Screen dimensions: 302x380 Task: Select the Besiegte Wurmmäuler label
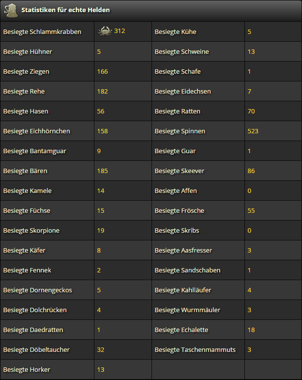(188, 310)
